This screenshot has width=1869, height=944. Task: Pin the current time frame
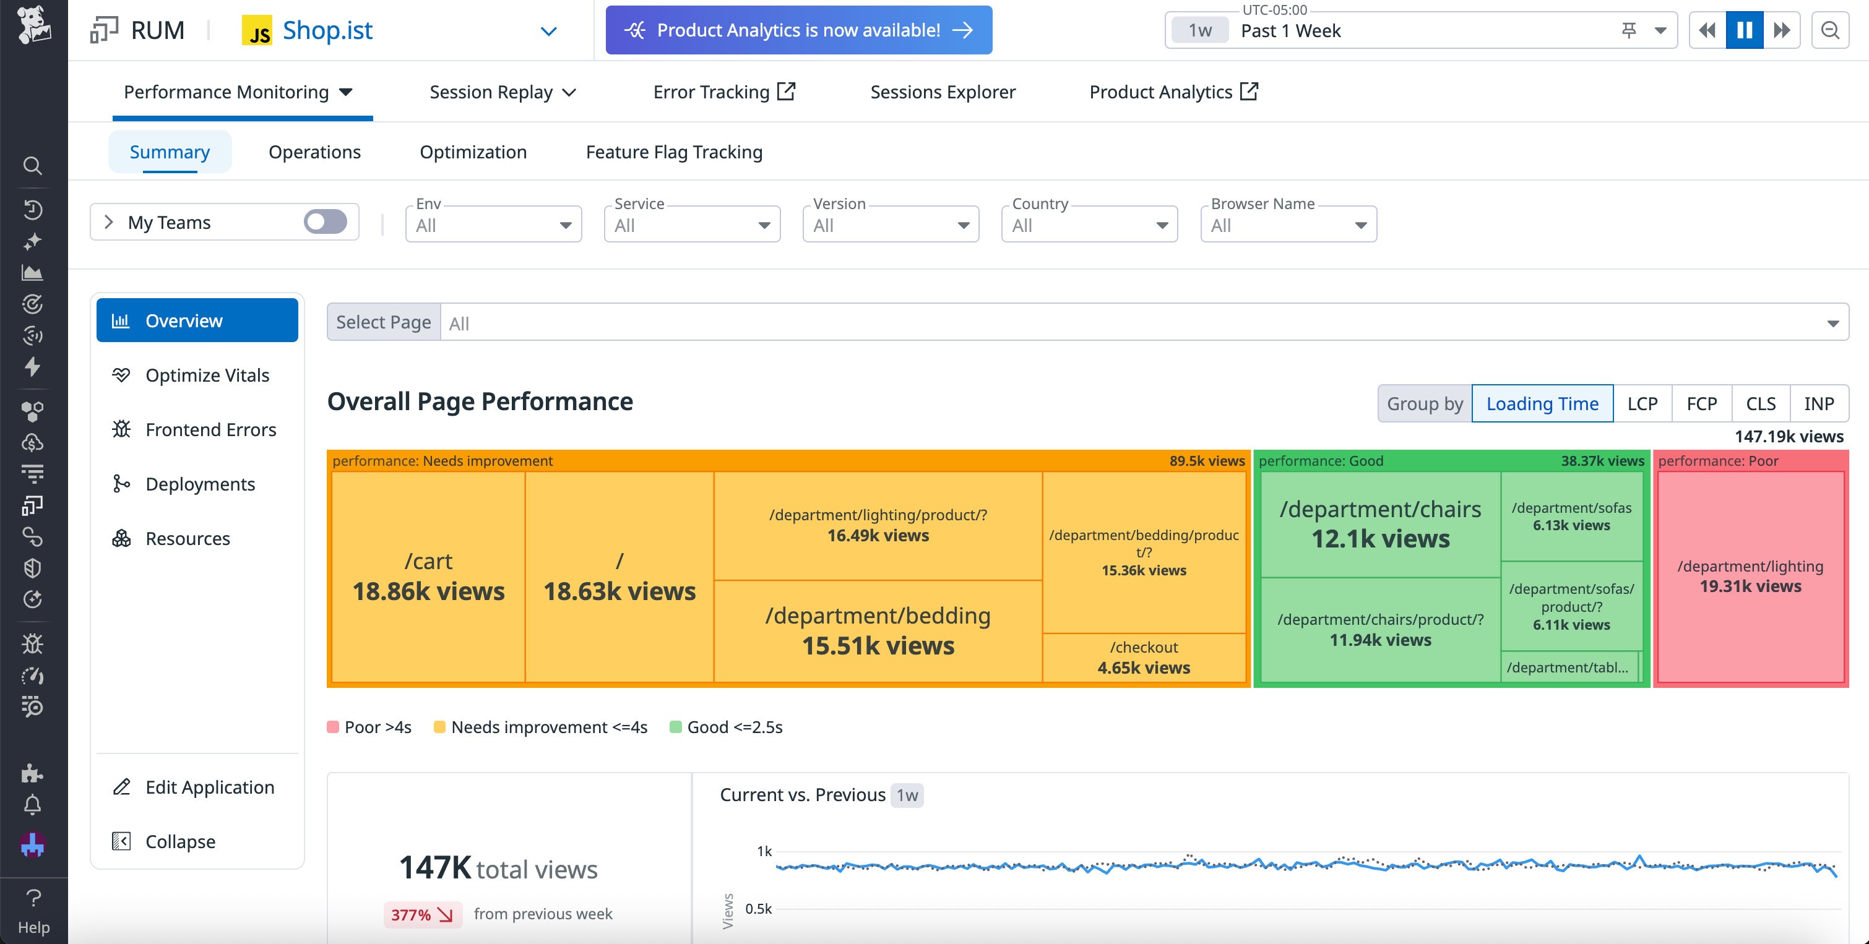coord(1628,30)
